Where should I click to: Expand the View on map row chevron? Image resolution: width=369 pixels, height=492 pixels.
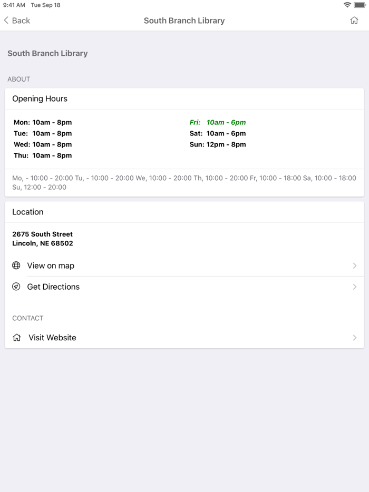point(355,265)
